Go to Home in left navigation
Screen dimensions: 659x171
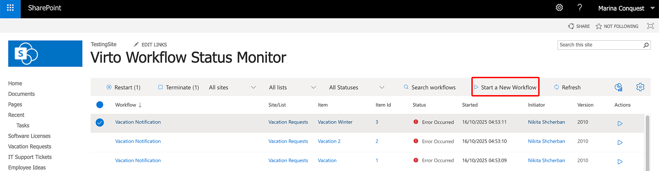pyautogui.click(x=15, y=83)
